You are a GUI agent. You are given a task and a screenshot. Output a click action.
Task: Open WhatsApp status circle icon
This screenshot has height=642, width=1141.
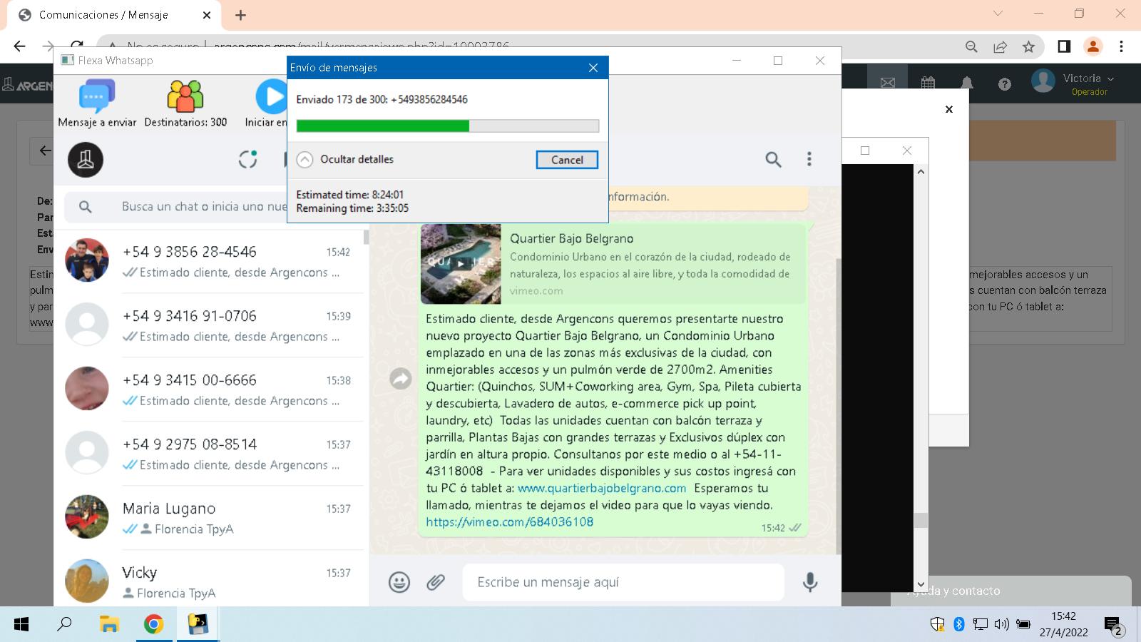[247, 159]
